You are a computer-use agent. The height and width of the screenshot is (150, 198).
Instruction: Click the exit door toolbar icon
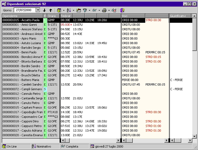pyautogui.click(x=122, y=10)
